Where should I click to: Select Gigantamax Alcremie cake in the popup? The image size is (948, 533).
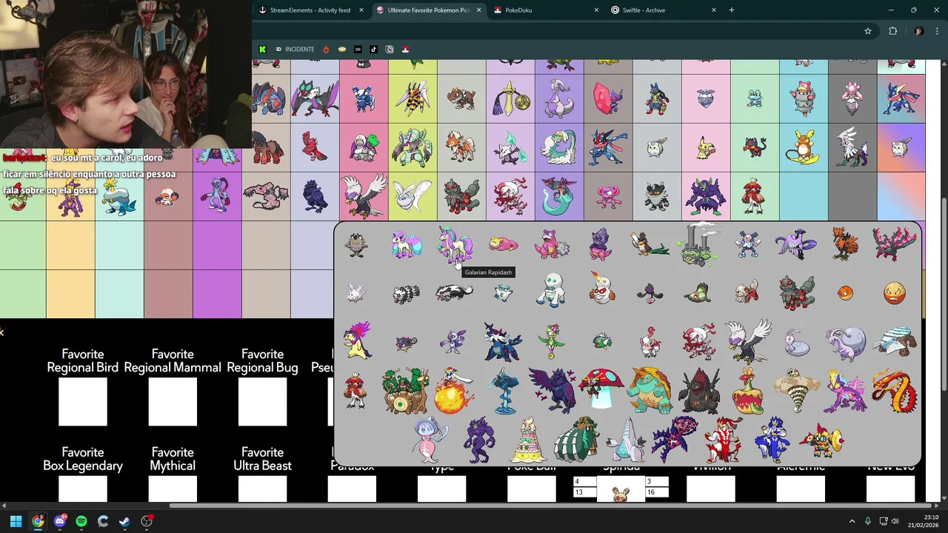pyautogui.click(x=528, y=440)
